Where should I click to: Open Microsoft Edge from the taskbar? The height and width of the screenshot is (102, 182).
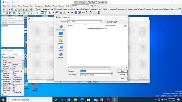(x=82, y=99)
